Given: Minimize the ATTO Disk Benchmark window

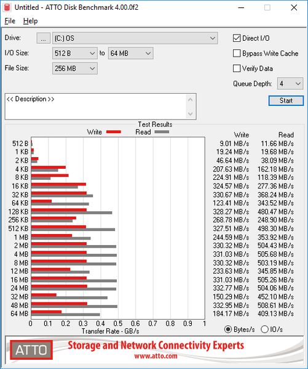Looking at the screenshot, I should (241, 7).
